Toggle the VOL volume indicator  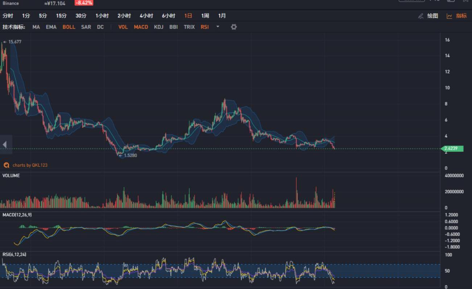(x=123, y=27)
